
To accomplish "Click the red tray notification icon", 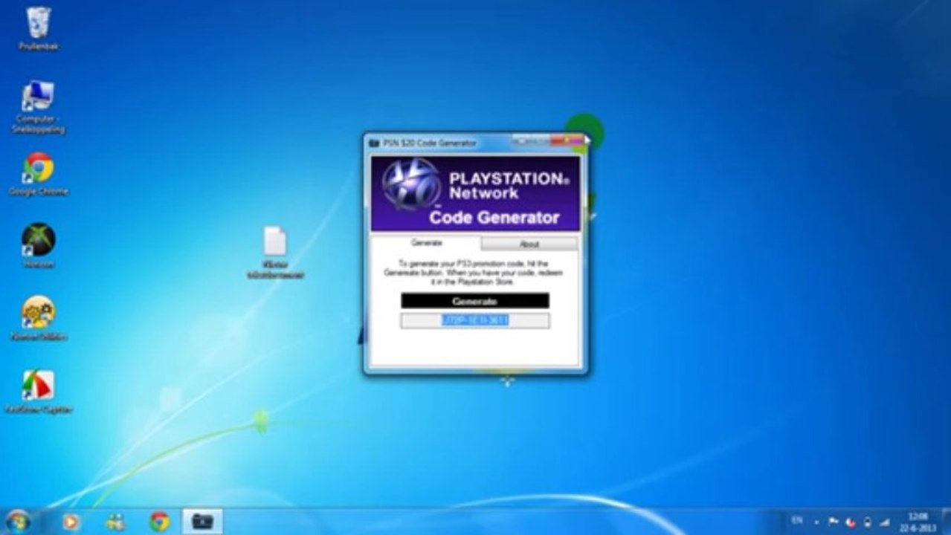I will click(851, 522).
